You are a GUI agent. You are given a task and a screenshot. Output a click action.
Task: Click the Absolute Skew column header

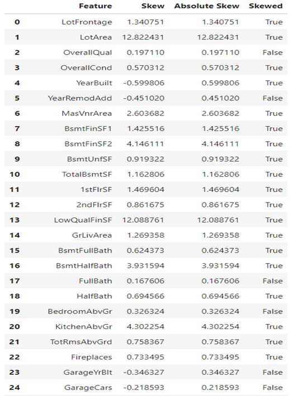pyautogui.click(x=207, y=6)
